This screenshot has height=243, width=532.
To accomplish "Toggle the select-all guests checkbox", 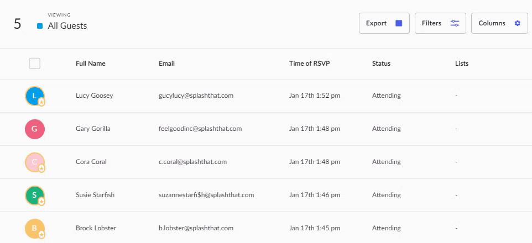I will point(35,64).
